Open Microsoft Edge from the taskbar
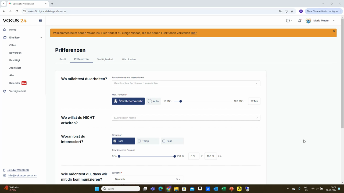 161,189
